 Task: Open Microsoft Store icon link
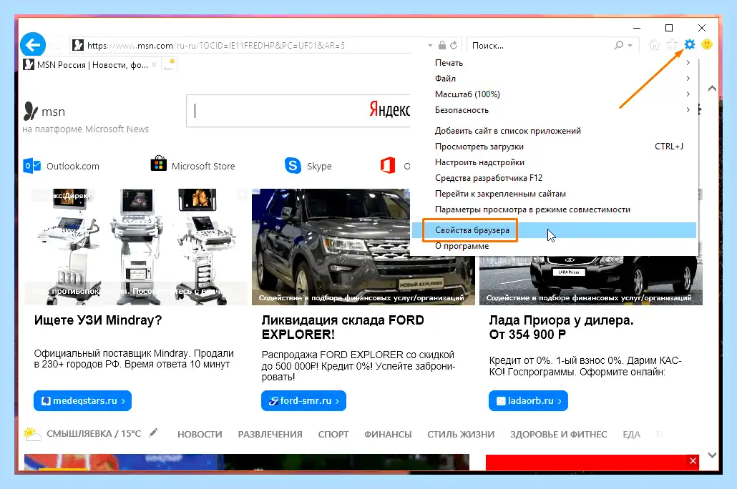point(158,164)
